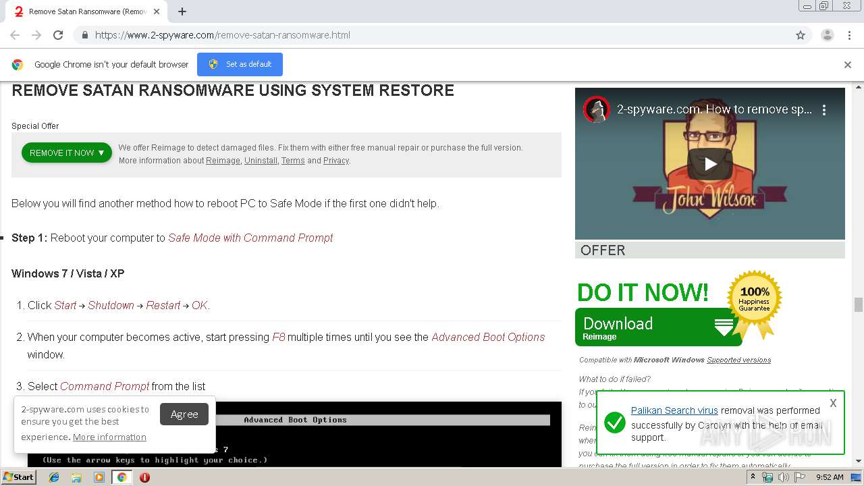Image resolution: width=864 pixels, height=486 pixels.
Task: Play the 2-spyware YouTube video
Action: pos(710,163)
